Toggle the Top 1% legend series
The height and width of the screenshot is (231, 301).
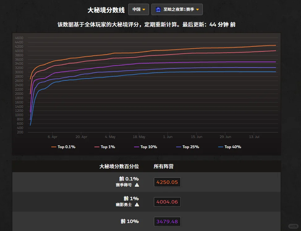point(105,147)
